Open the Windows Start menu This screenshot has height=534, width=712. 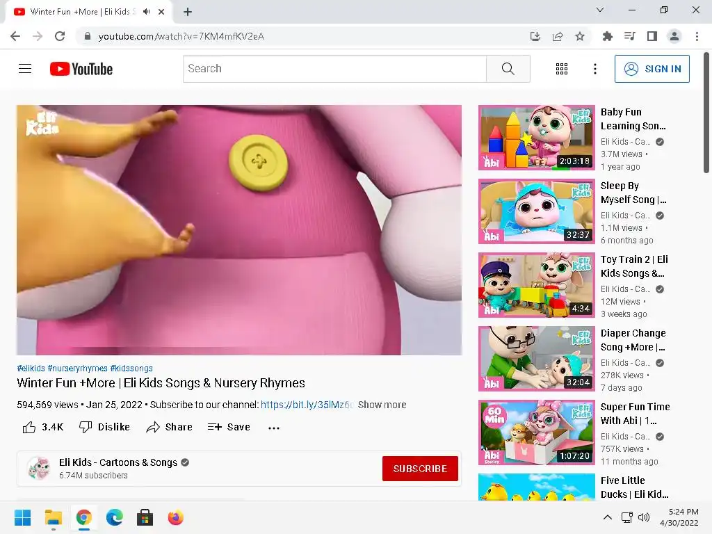23,517
